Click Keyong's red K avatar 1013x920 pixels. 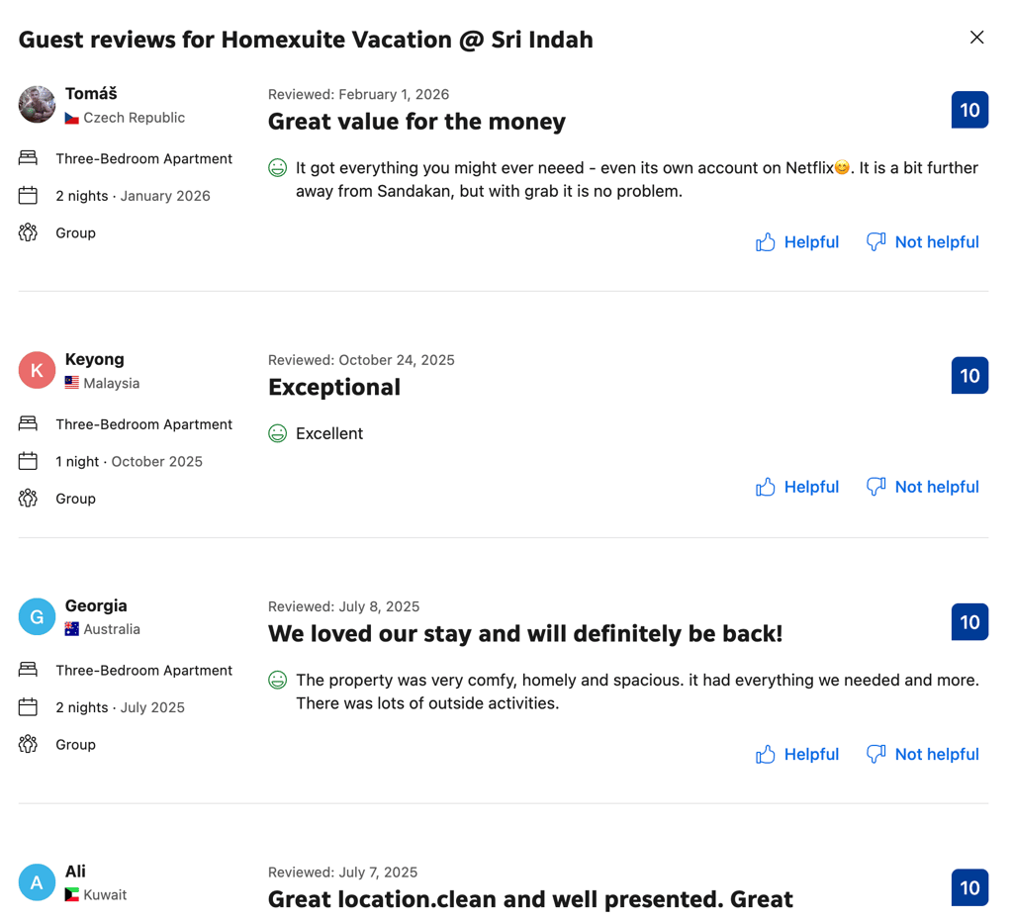click(x=37, y=370)
